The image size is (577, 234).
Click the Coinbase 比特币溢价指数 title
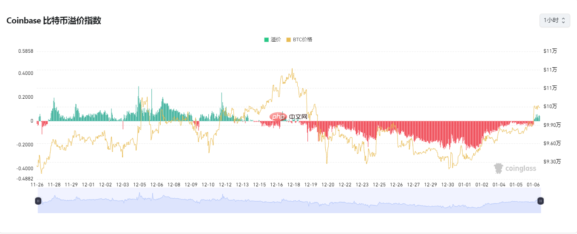(54, 20)
